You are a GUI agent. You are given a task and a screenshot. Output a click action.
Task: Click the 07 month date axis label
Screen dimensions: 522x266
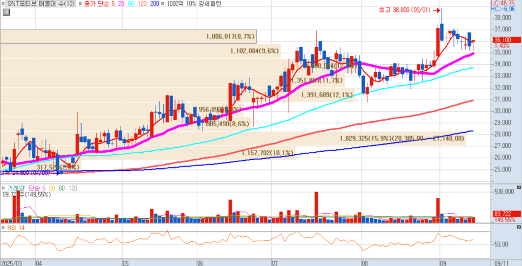[275, 263]
